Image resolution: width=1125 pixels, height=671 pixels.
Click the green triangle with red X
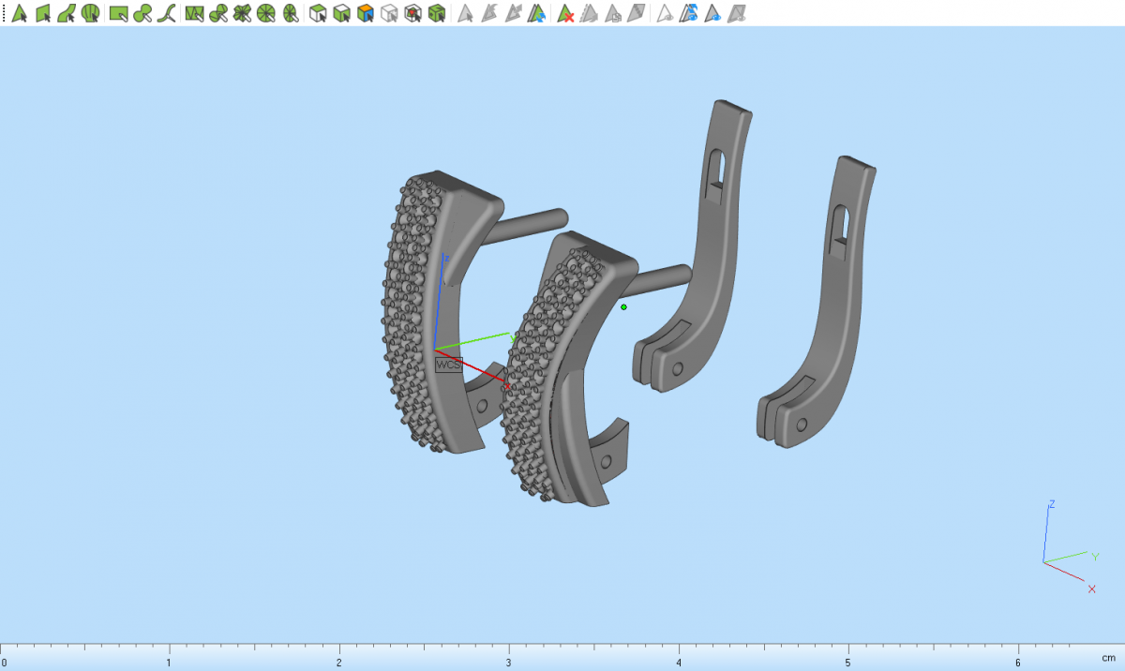(565, 13)
